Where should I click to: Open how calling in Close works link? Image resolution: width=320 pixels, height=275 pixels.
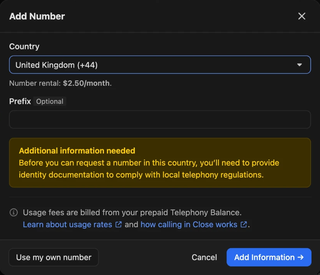point(189,225)
